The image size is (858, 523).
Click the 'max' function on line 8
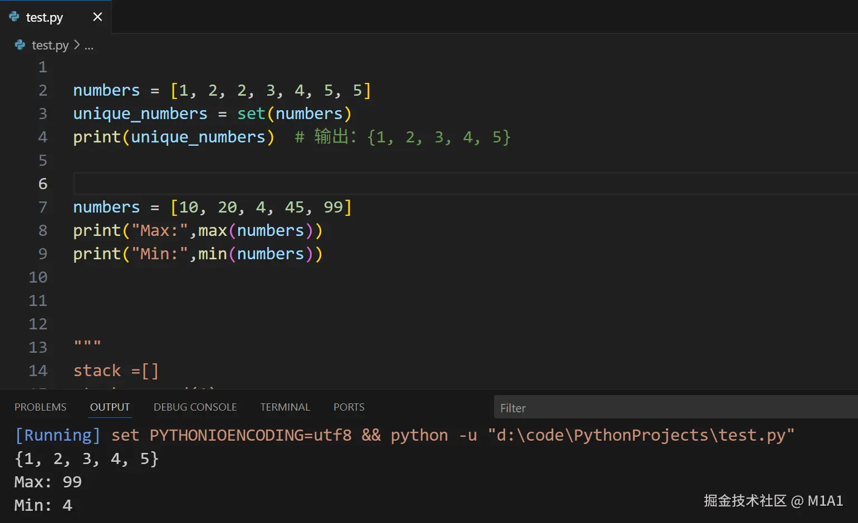pyautogui.click(x=213, y=231)
